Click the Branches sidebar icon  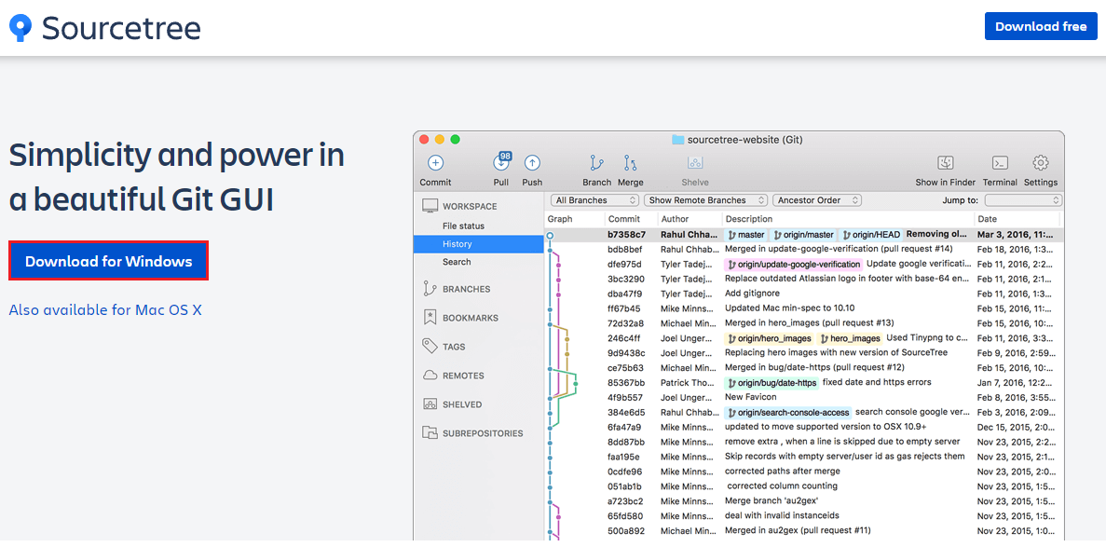click(429, 289)
